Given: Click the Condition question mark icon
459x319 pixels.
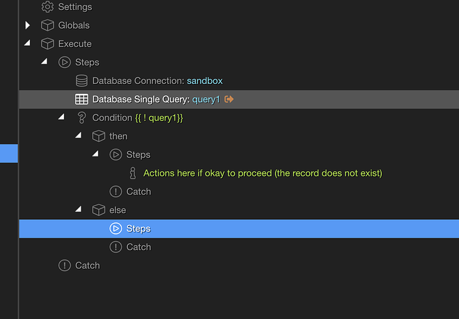Looking at the screenshot, I should tap(81, 118).
